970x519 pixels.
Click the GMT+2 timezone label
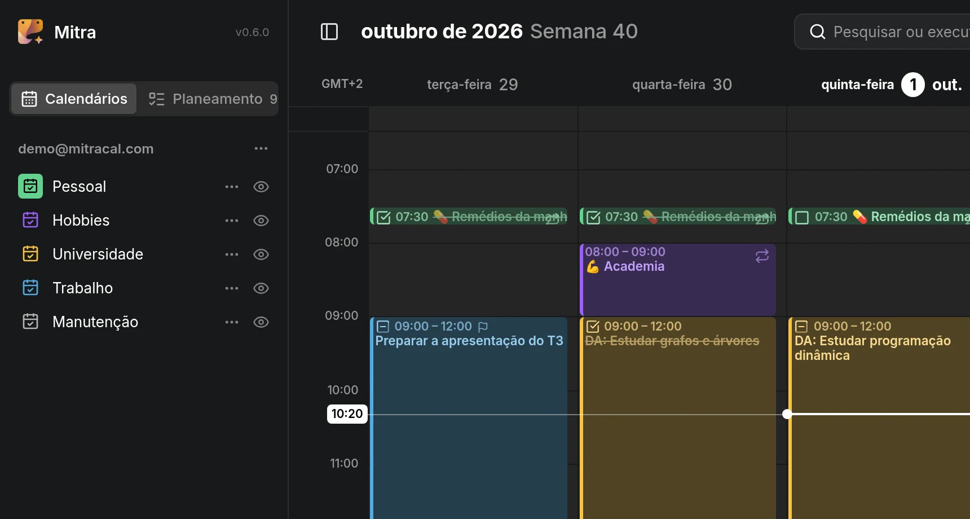click(x=342, y=84)
